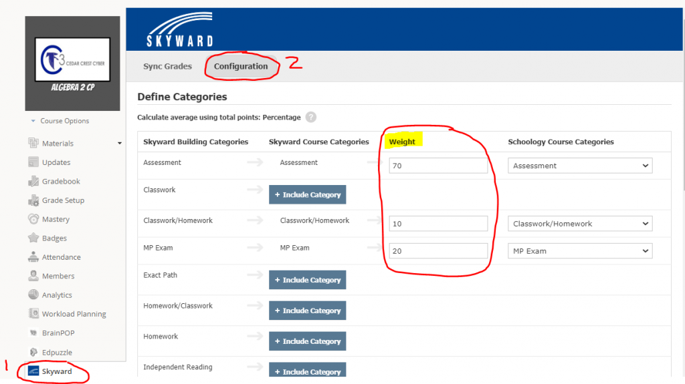Viewport: 685px width, 384px height.
Task: Open Assessment Schoology category dropdown
Action: [580, 166]
